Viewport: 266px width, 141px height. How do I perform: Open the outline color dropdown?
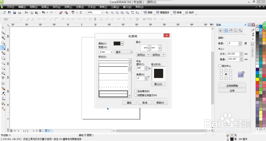122,44
